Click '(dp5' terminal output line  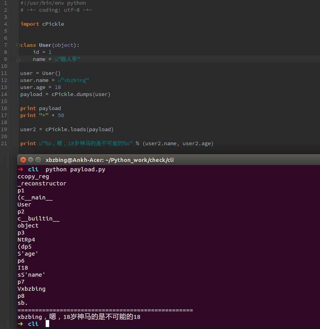25,247
